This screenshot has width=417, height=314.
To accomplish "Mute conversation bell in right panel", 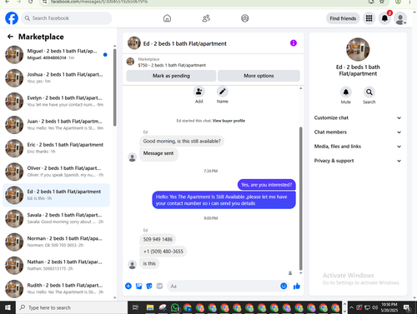I will click(x=346, y=92).
